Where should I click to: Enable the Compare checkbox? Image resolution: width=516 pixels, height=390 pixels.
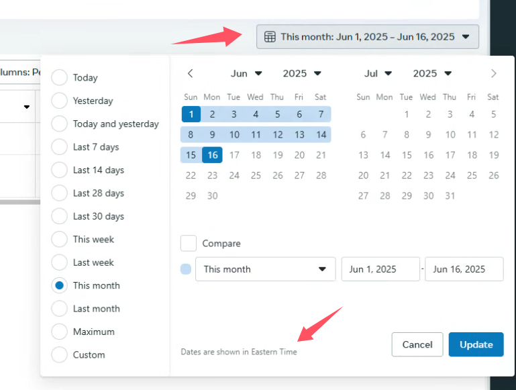point(189,243)
